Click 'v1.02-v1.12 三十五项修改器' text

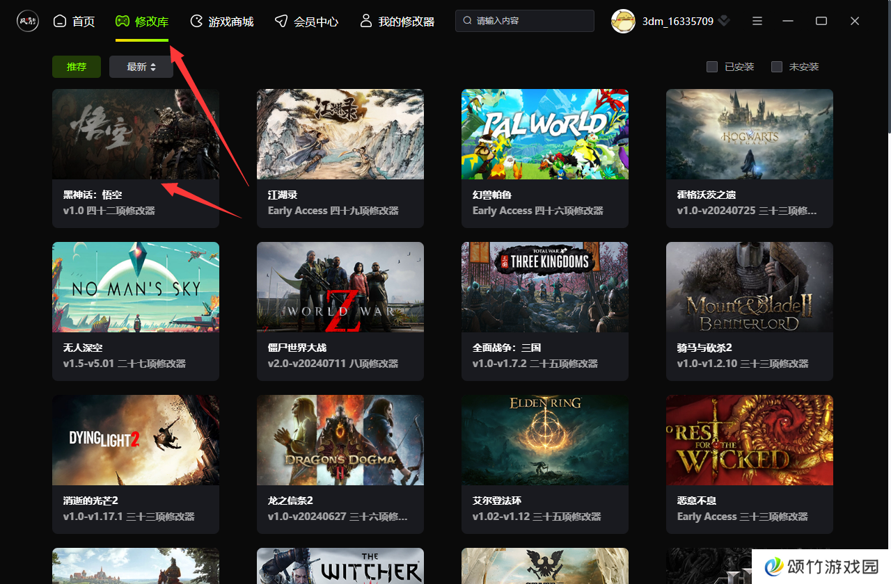(537, 517)
